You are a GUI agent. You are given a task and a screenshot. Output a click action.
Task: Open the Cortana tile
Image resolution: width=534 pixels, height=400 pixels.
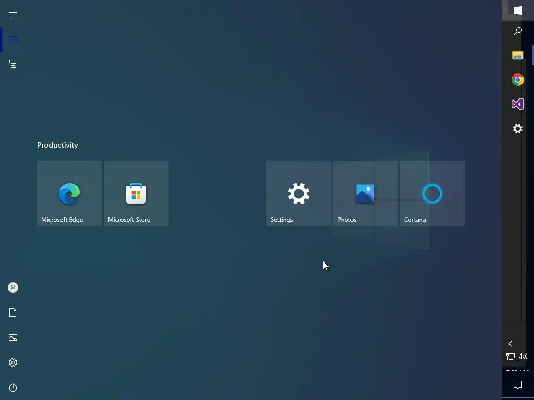(432, 194)
